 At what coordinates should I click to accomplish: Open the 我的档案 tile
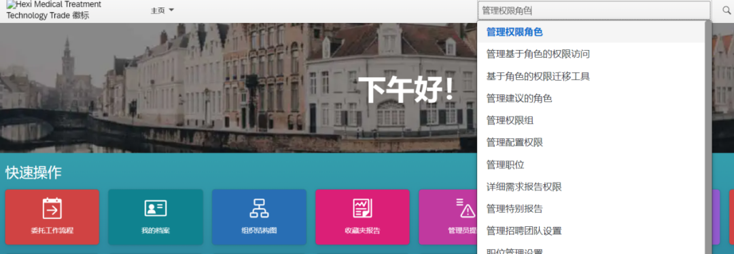click(156, 217)
